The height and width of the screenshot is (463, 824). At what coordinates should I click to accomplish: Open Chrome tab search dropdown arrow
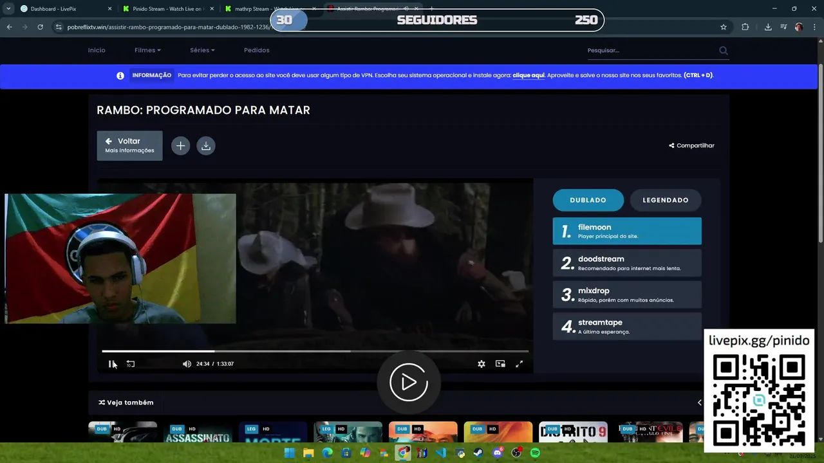8,9
